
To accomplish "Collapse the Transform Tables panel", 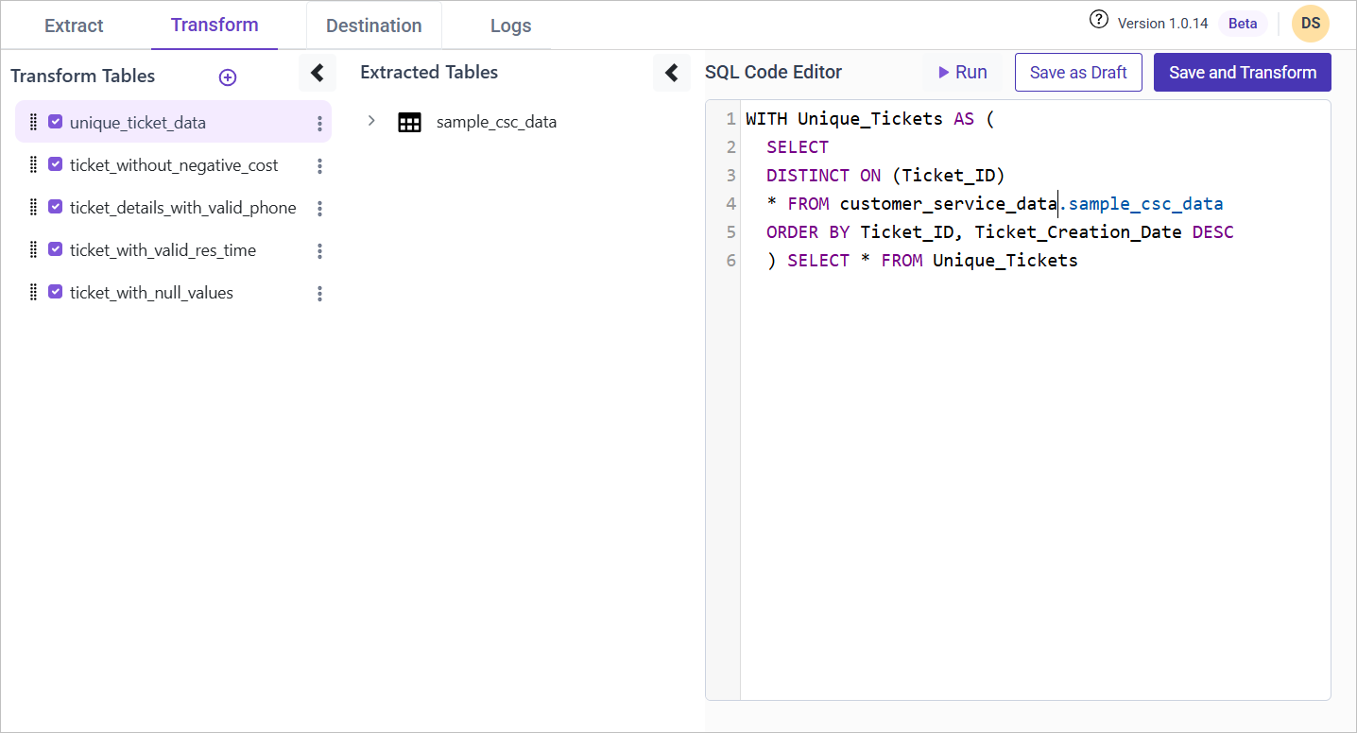I will (x=318, y=73).
